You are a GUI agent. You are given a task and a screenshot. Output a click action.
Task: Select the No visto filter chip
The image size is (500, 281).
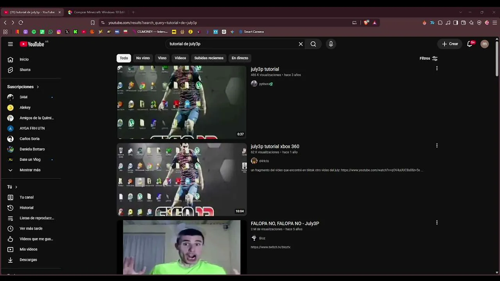[143, 58]
